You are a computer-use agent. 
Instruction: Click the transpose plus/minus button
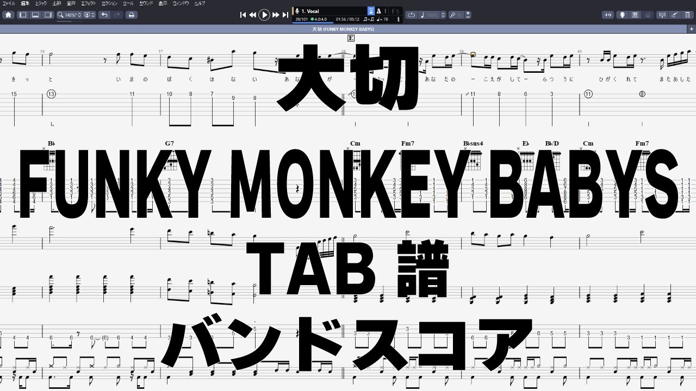pos(468,15)
